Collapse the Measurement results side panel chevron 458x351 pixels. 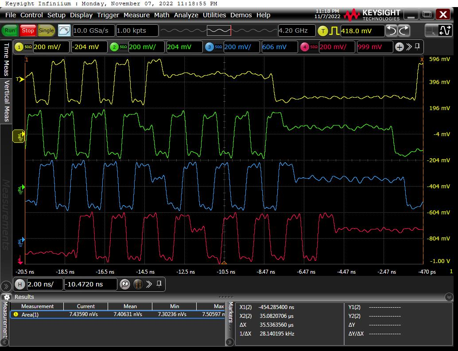(x=5, y=342)
